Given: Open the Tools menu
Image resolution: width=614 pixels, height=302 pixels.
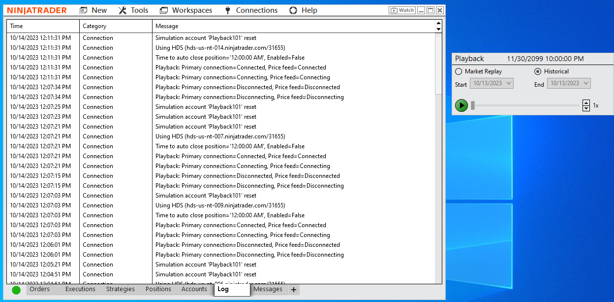Looking at the screenshot, I should click(133, 10).
